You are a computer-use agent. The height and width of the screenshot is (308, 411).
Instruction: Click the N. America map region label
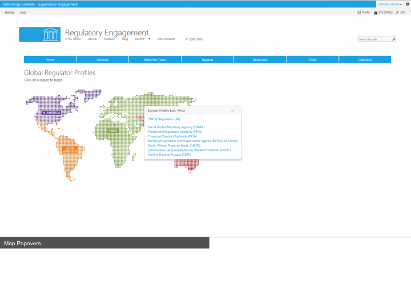(51, 113)
